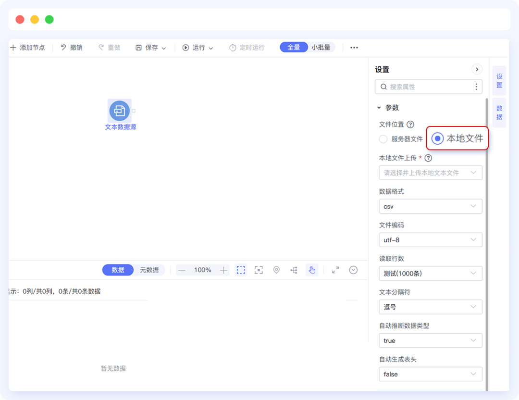Image resolution: width=519 pixels, height=400 pixels.
Task: Open the 文件编码 dropdown showing utf-8
Action: point(430,239)
